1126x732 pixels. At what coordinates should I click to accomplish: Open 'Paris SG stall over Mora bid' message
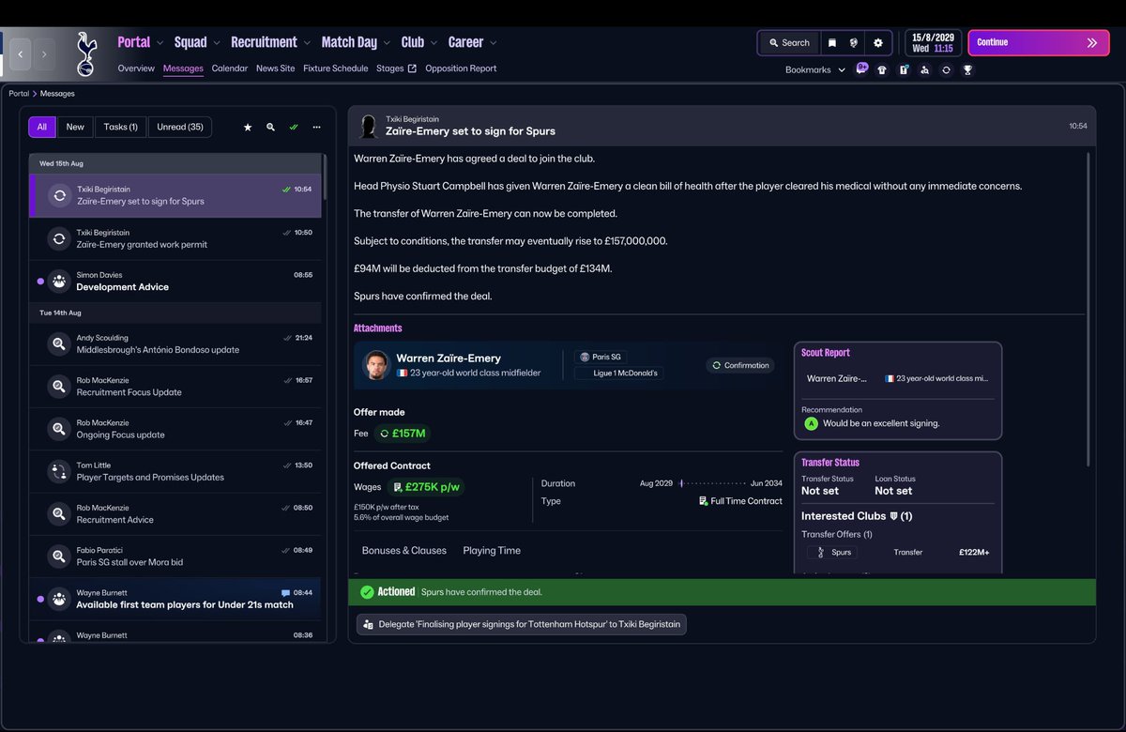click(175, 557)
